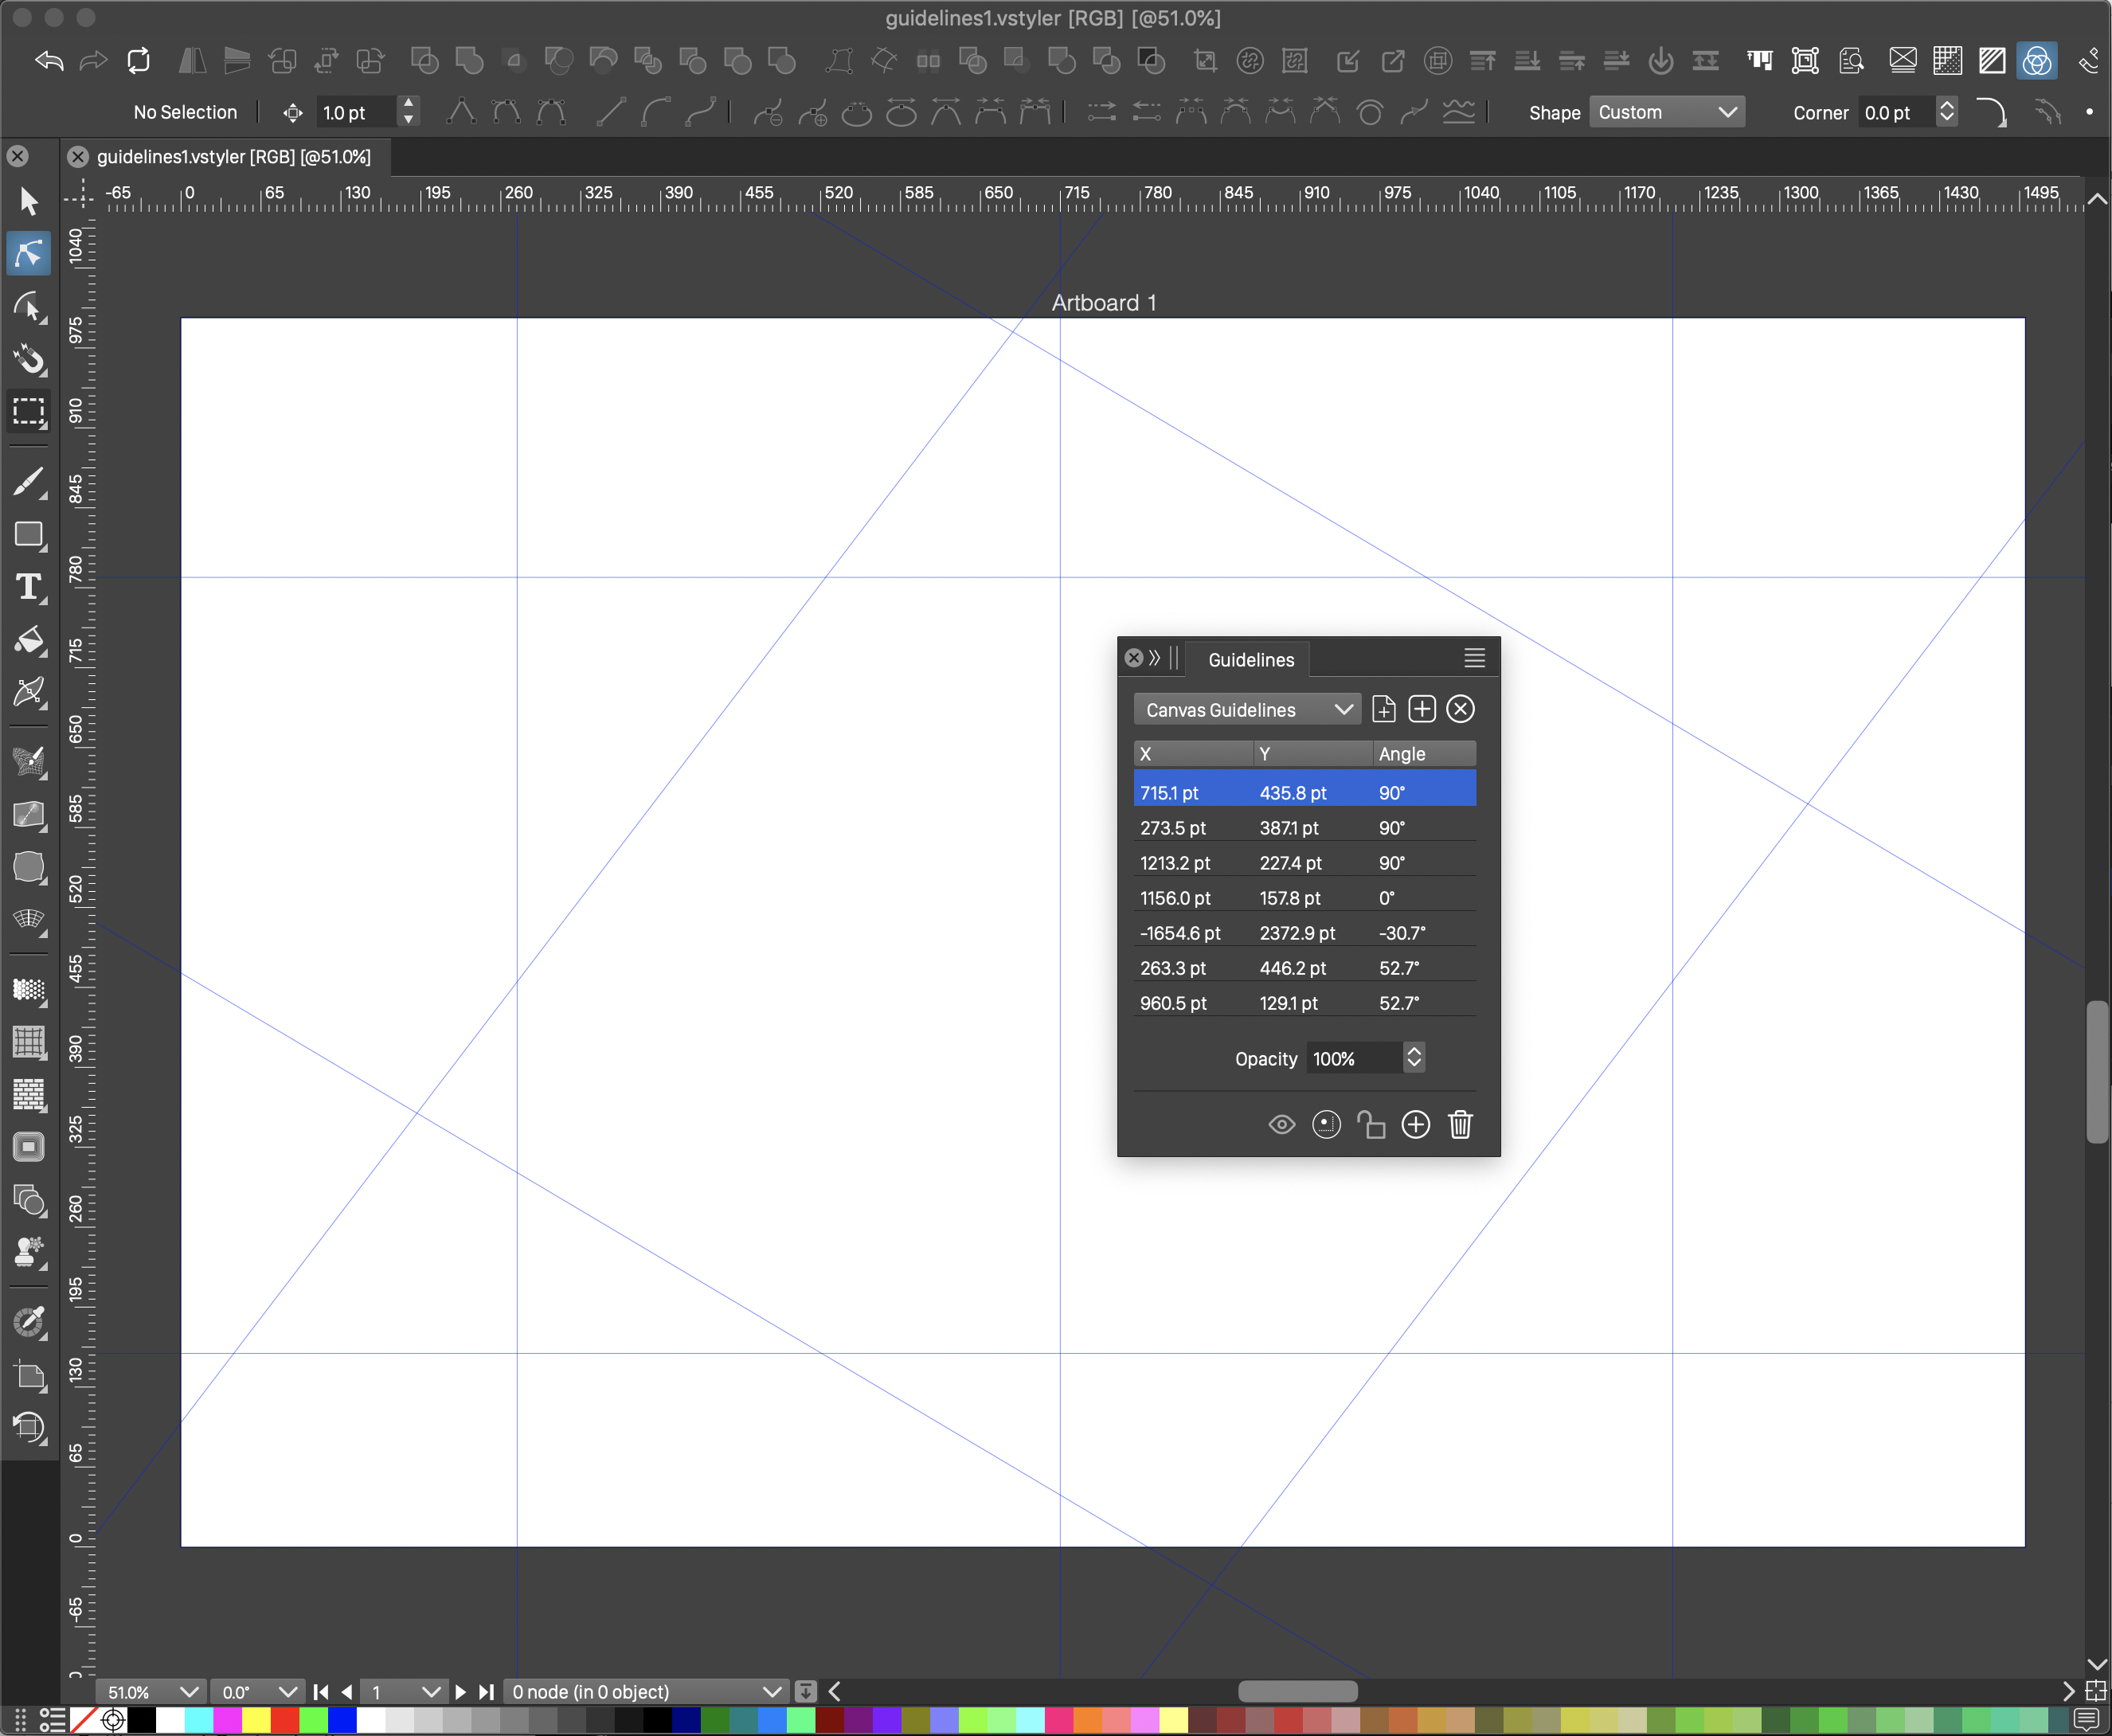This screenshot has height=1736, width=2112.
Task: Click the Opacity 100% input field
Action: [x=1353, y=1059]
